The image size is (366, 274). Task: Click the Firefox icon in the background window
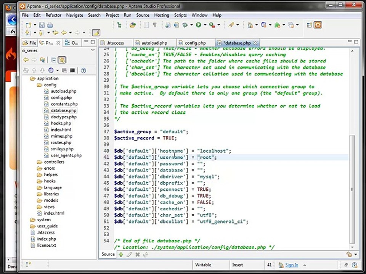pyautogui.click(x=8, y=8)
